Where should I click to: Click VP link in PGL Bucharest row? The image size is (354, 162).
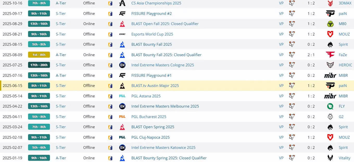[281, 117]
